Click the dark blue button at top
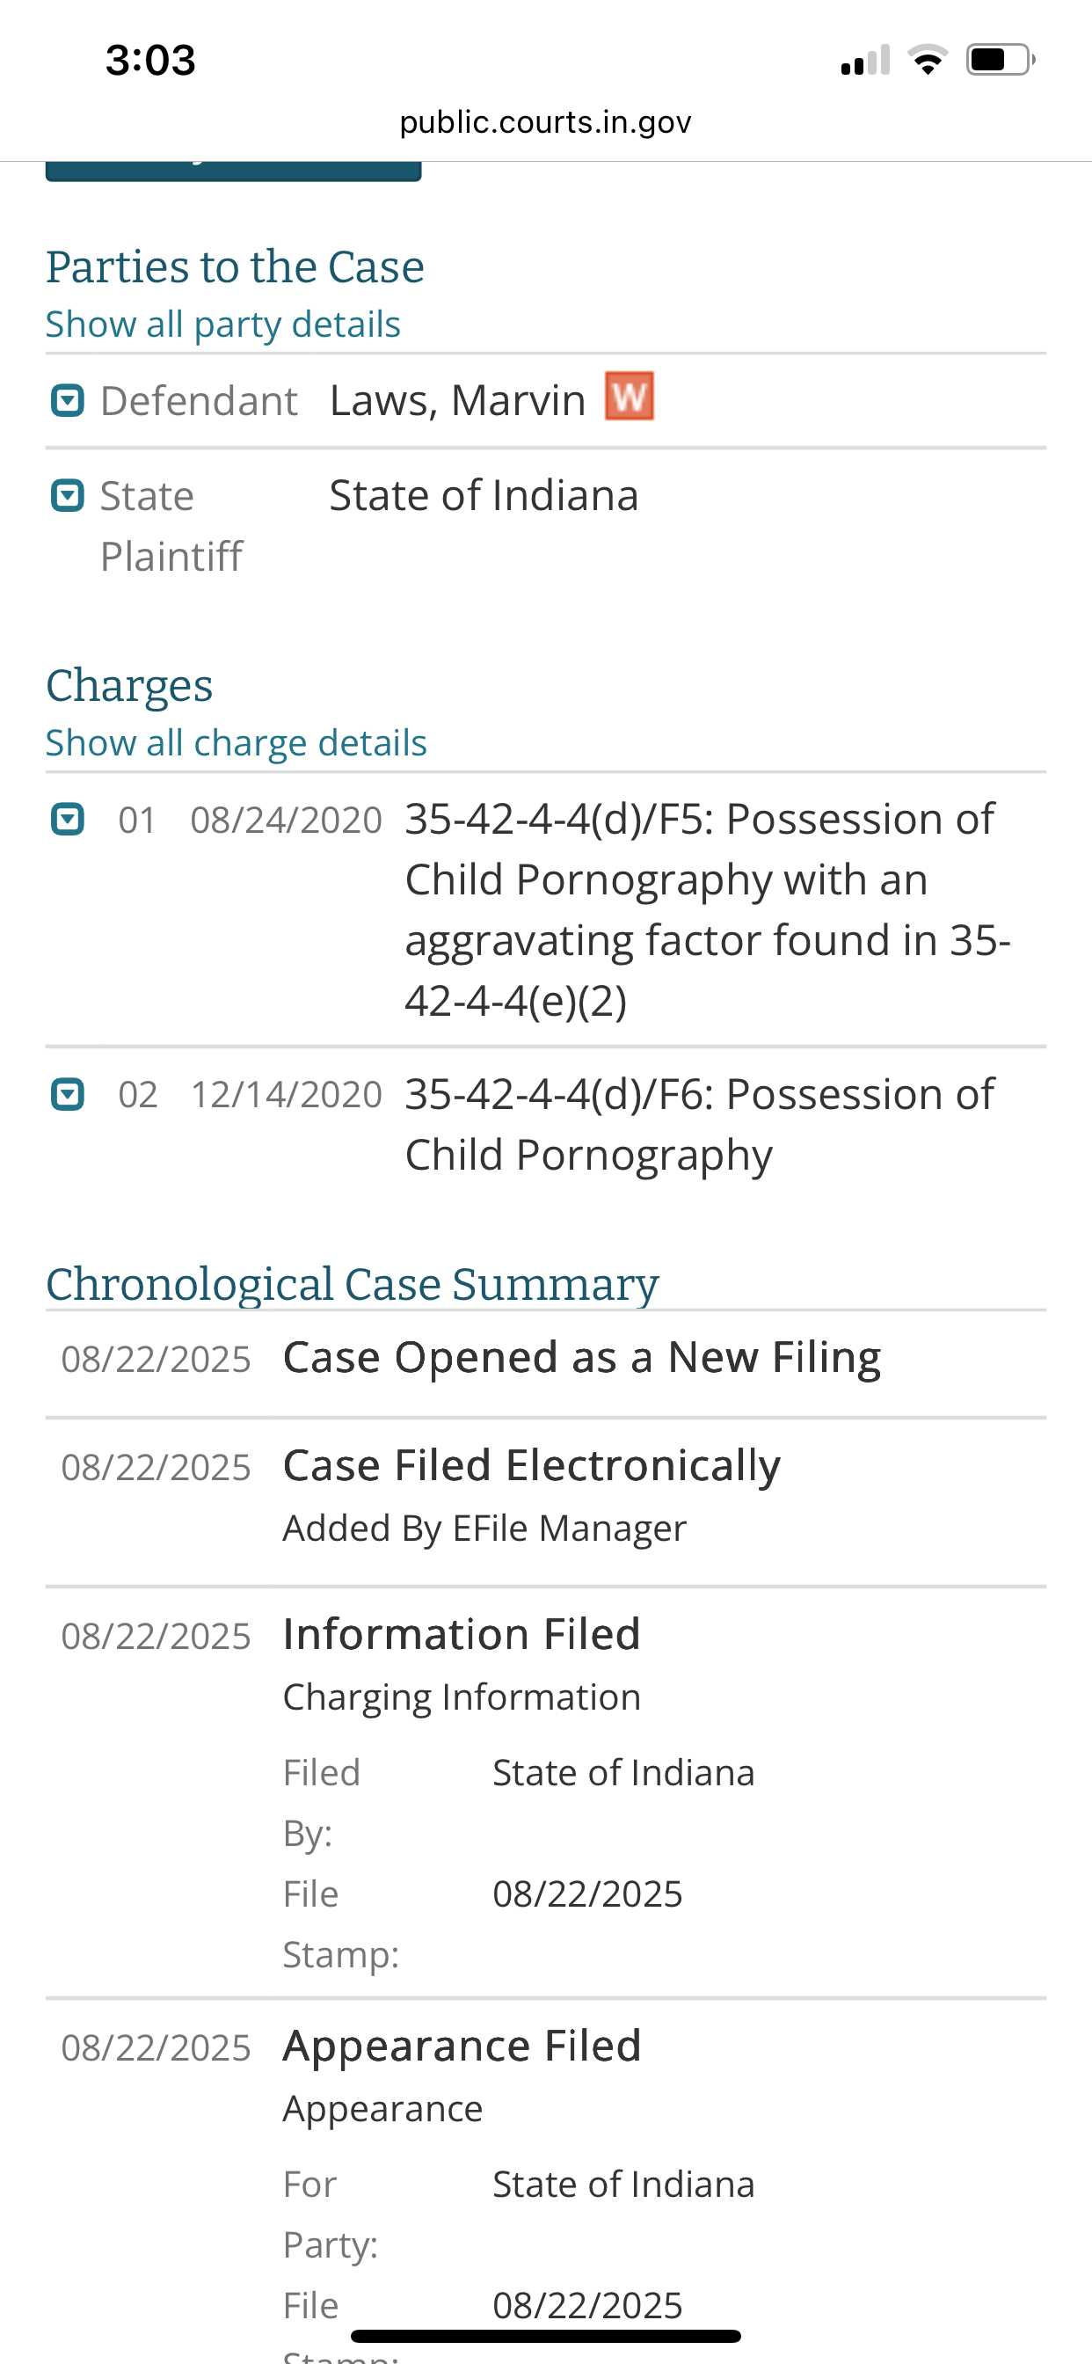The image size is (1092, 2364). [x=233, y=171]
